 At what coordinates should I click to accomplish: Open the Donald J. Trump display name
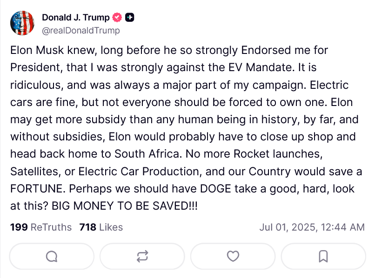pos(76,18)
